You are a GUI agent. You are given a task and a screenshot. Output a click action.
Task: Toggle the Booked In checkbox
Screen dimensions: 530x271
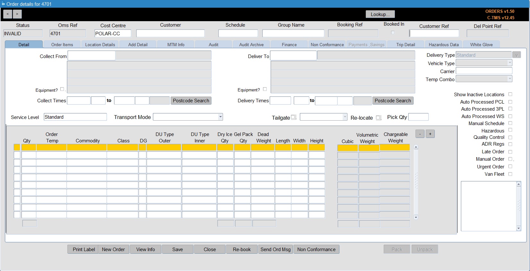click(x=393, y=32)
